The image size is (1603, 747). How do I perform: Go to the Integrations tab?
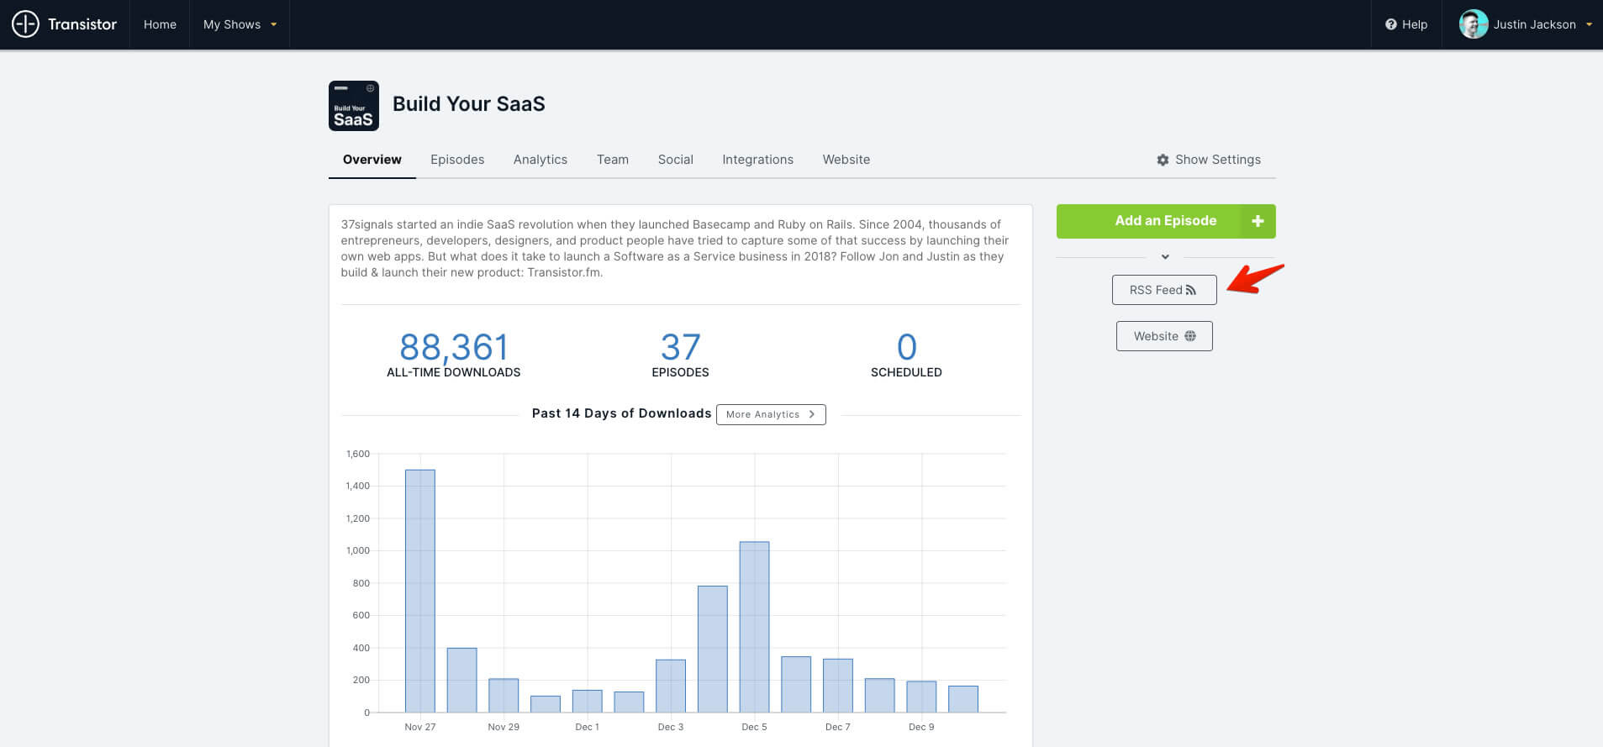757,160
